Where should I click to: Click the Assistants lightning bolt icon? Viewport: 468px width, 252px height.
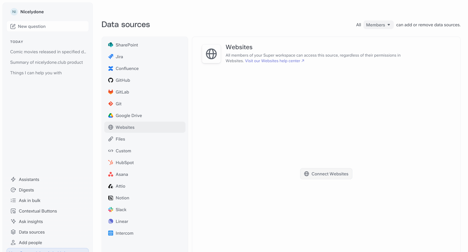(13, 180)
